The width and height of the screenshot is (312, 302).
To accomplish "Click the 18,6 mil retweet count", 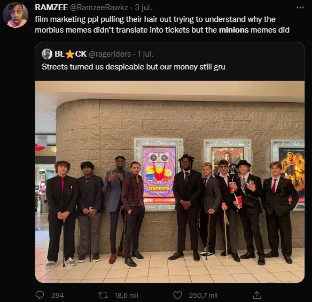I will point(127,295).
